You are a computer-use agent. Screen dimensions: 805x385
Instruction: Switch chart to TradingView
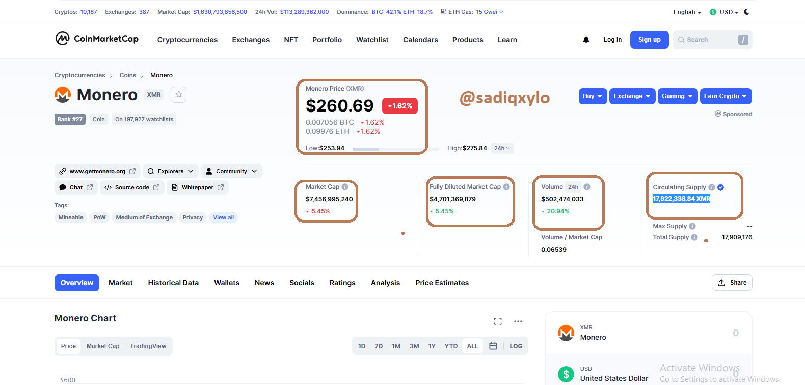[x=148, y=346]
